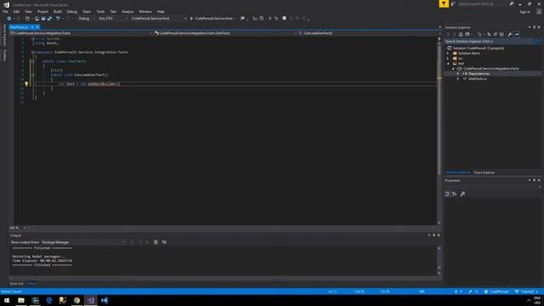Open the Build menu
The width and height of the screenshot is (544, 306).
[58, 11]
